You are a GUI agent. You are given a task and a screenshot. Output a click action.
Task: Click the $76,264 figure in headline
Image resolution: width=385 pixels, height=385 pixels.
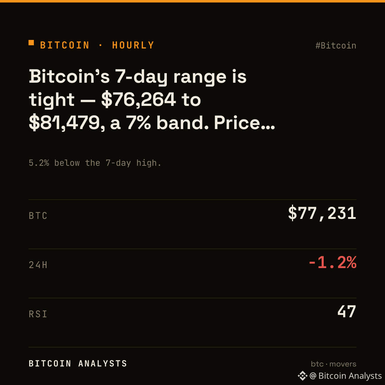pos(138,100)
